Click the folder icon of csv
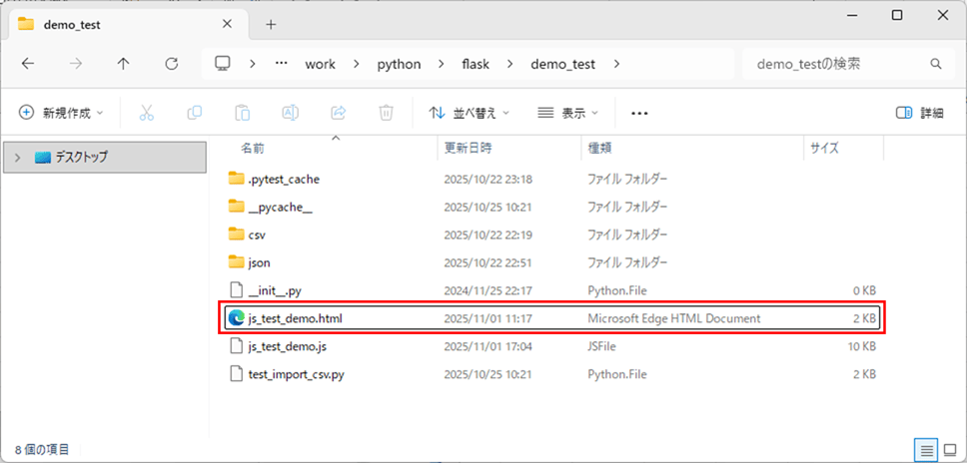Viewport: 967px width, 463px height. tap(236, 234)
